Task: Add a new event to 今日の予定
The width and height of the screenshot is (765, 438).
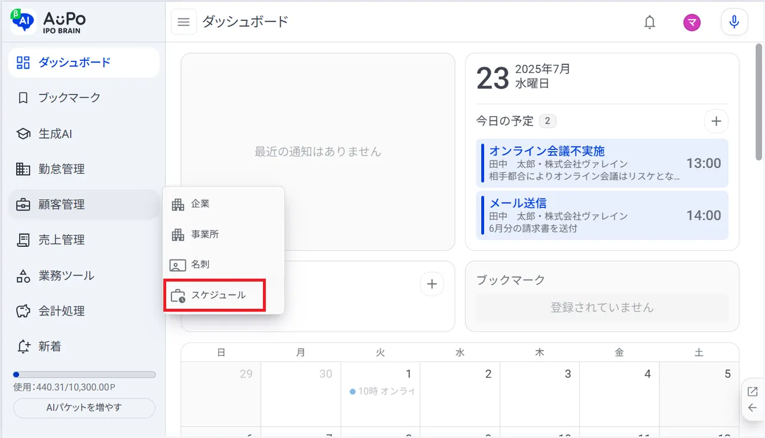Action: [x=716, y=121]
